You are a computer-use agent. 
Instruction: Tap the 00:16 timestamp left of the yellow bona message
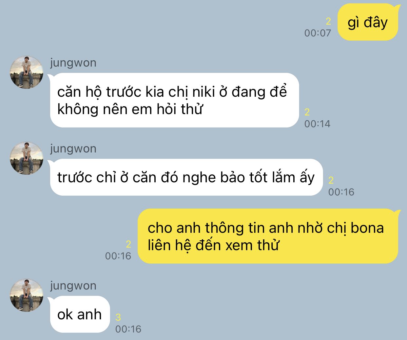(x=118, y=256)
